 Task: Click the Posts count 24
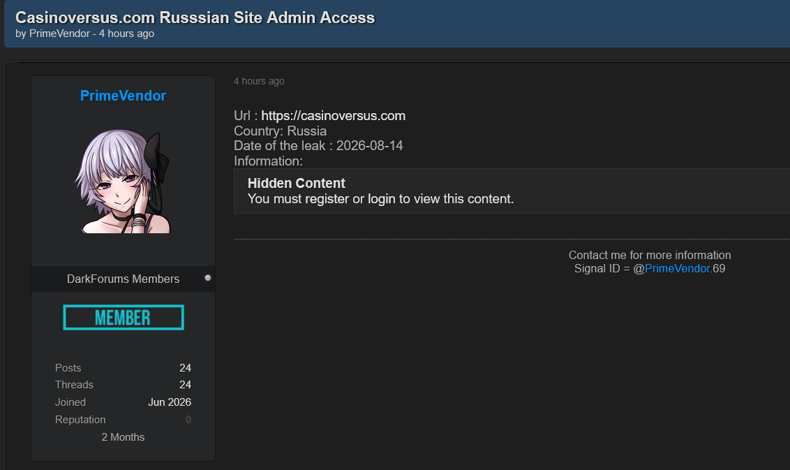(x=185, y=367)
